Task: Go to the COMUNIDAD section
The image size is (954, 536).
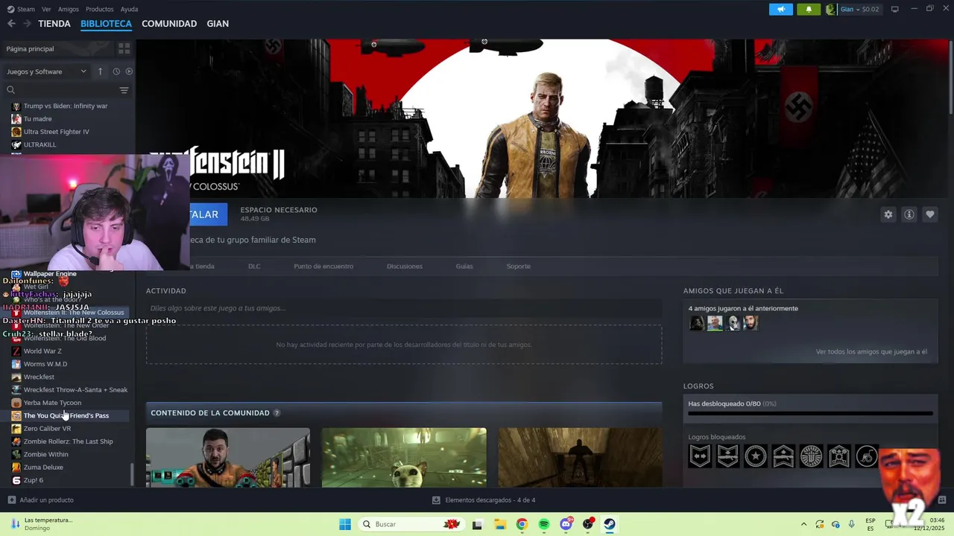Action: click(x=169, y=24)
